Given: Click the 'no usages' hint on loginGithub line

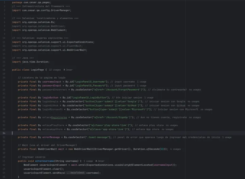Looking at the screenshot, I should 193,106.
